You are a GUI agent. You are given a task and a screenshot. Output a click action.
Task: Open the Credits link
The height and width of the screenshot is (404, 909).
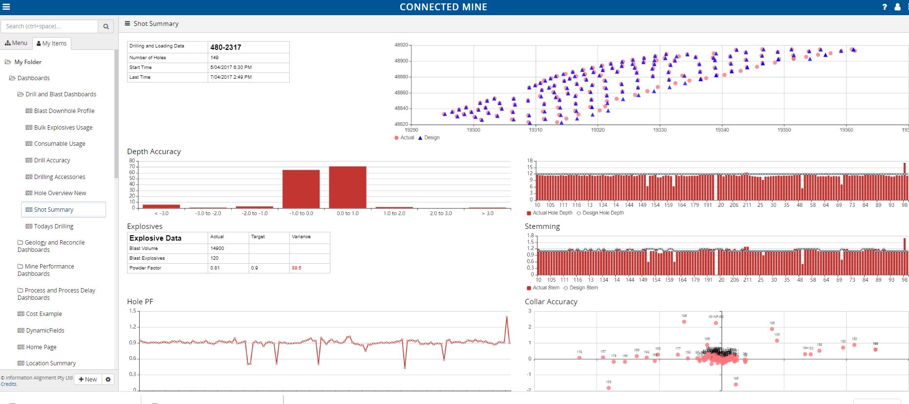[x=9, y=384]
